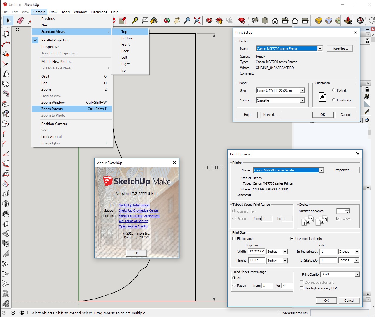Choose Zoom Extents in Camera menu

[72, 109]
